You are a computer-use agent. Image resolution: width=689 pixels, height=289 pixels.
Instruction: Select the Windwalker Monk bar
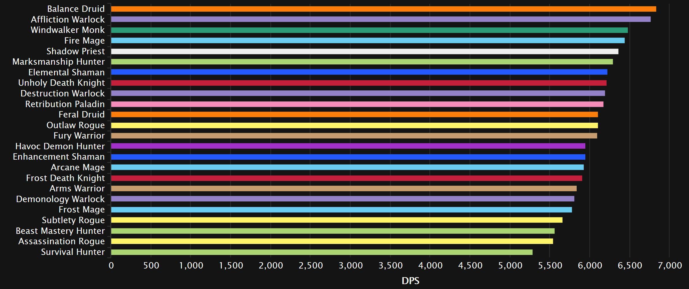[369, 30]
